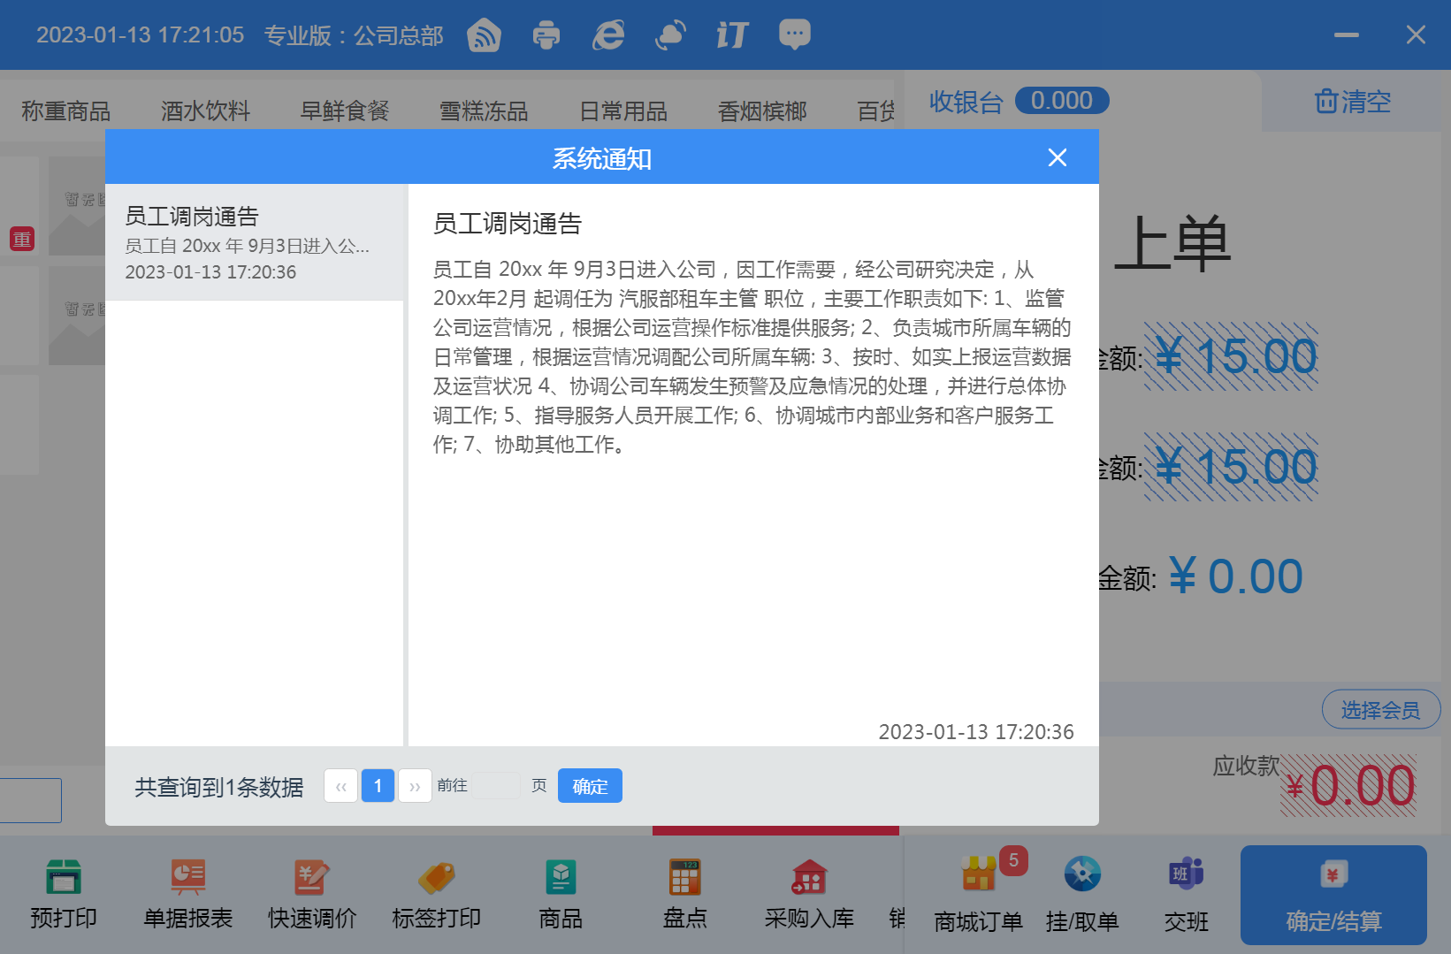This screenshot has height=954, width=1451.
Task: Select the 员工调岗通告 notice in list
Action: point(255,243)
